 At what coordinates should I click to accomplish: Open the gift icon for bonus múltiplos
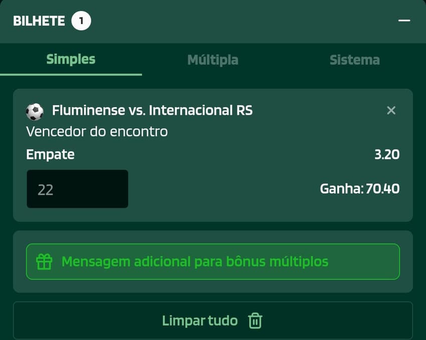tap(45, 261)
